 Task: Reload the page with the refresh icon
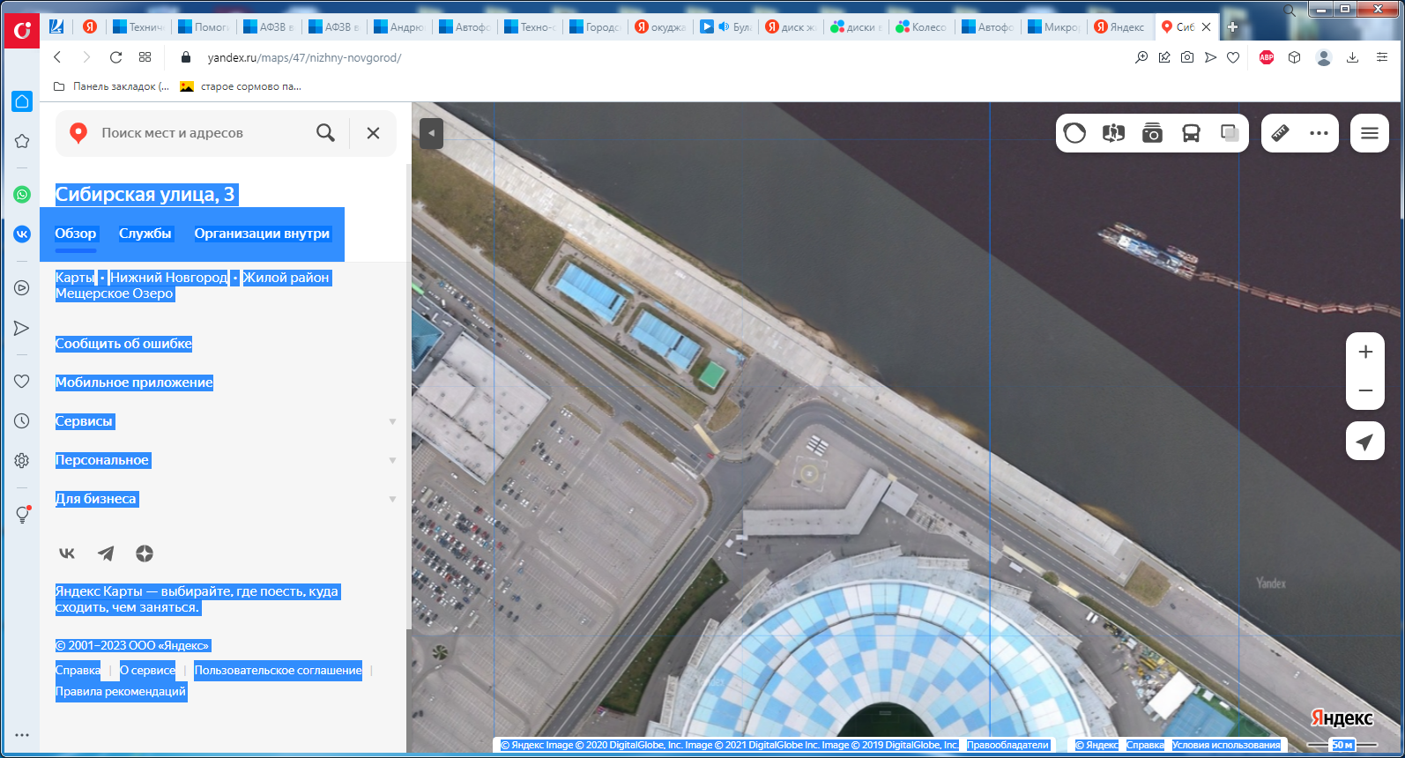(x=115, y=57)
